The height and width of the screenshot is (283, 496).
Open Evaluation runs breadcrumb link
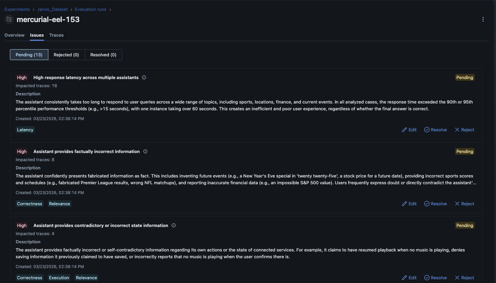pos(91,9)
